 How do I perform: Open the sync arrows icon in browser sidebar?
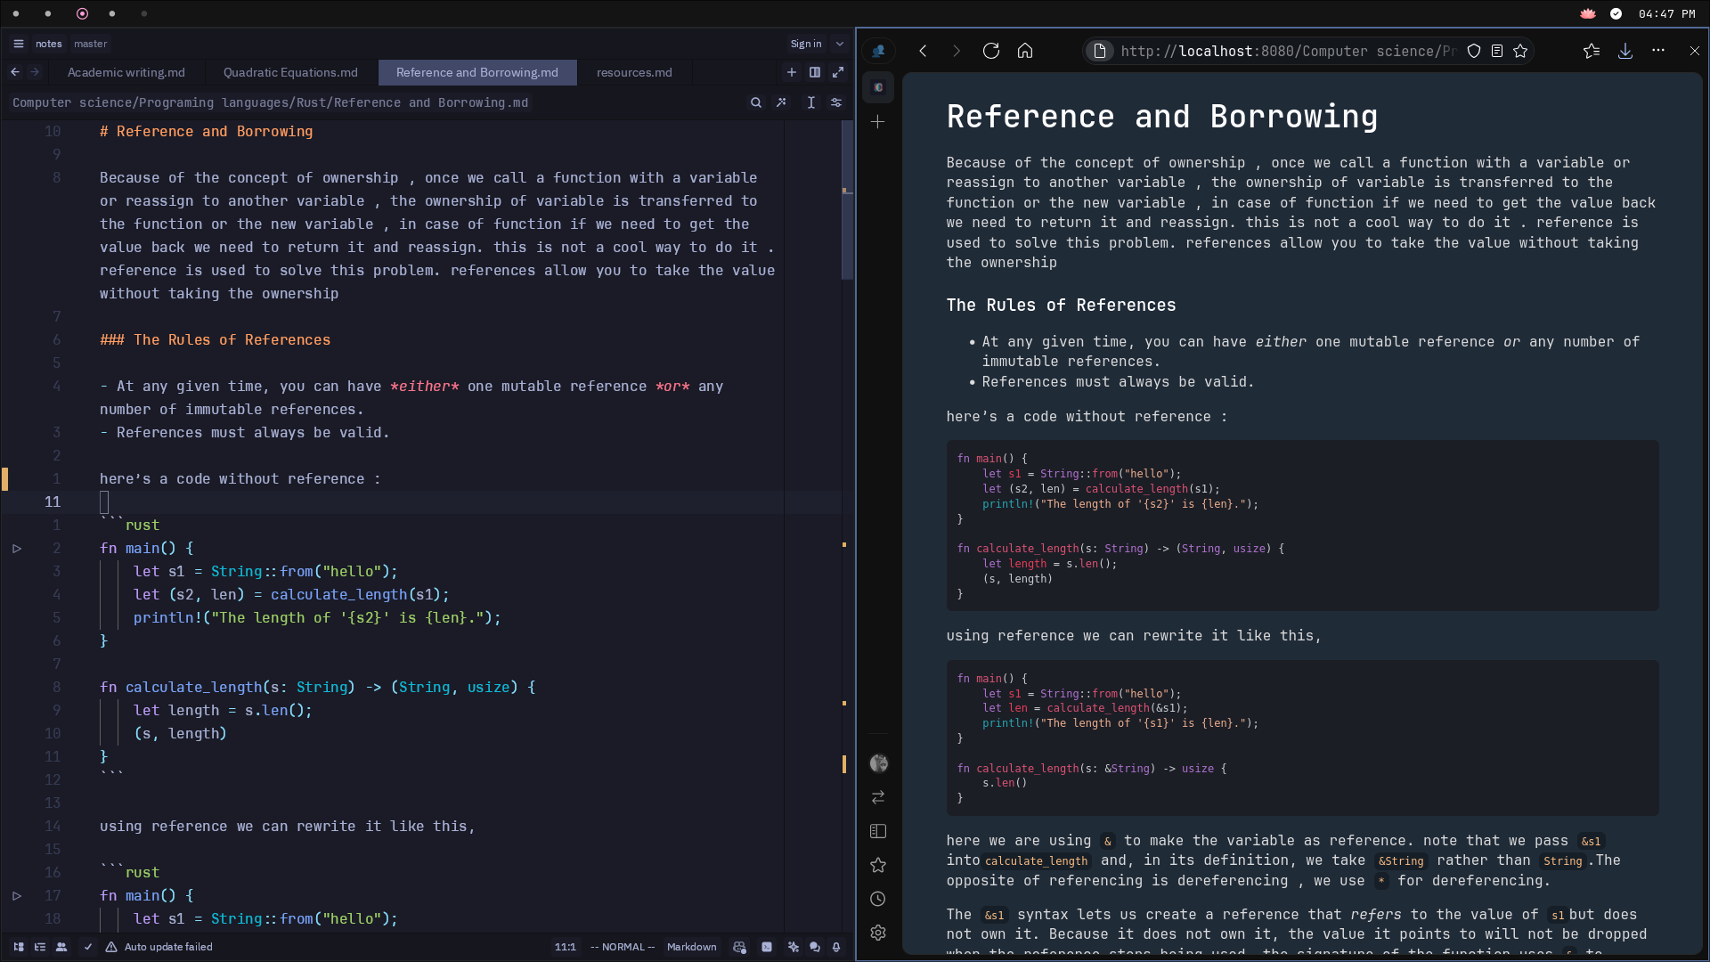878,797
